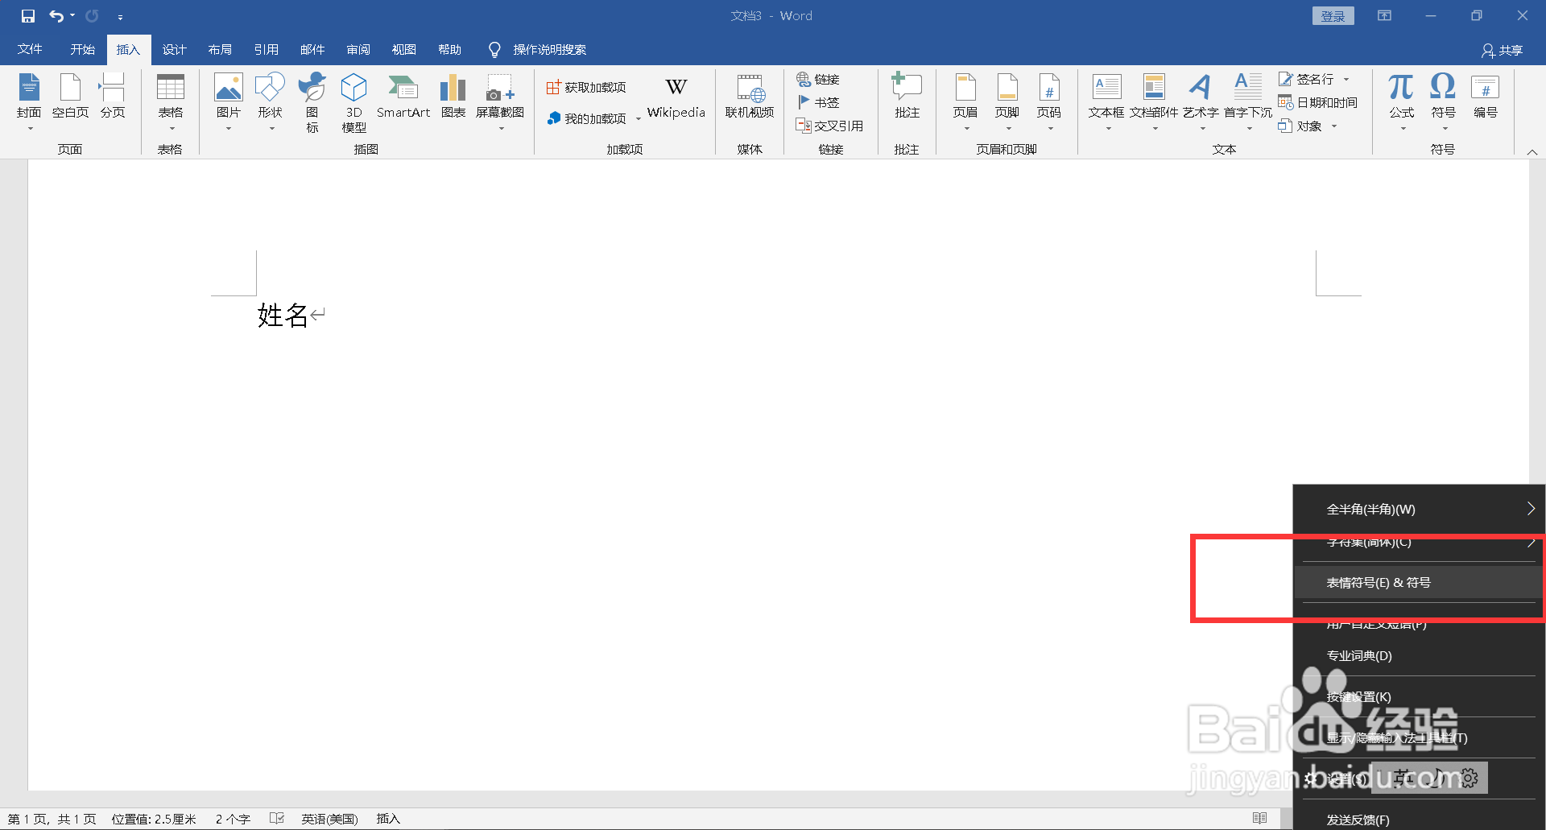
Task: Select Emoji & Symbols (表情符号) menu item
Action: click(x=1419, y=582)
